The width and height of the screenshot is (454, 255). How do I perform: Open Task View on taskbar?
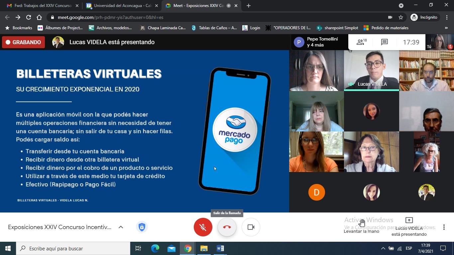pyautogui.click(x=138, y=248)
